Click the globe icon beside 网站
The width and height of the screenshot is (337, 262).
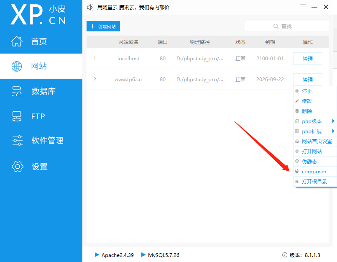pos(17,66)
